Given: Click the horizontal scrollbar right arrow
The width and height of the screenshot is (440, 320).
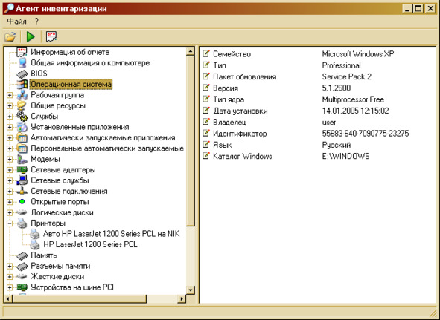Looking at the screenshot, I should click(x=182, y=298).
